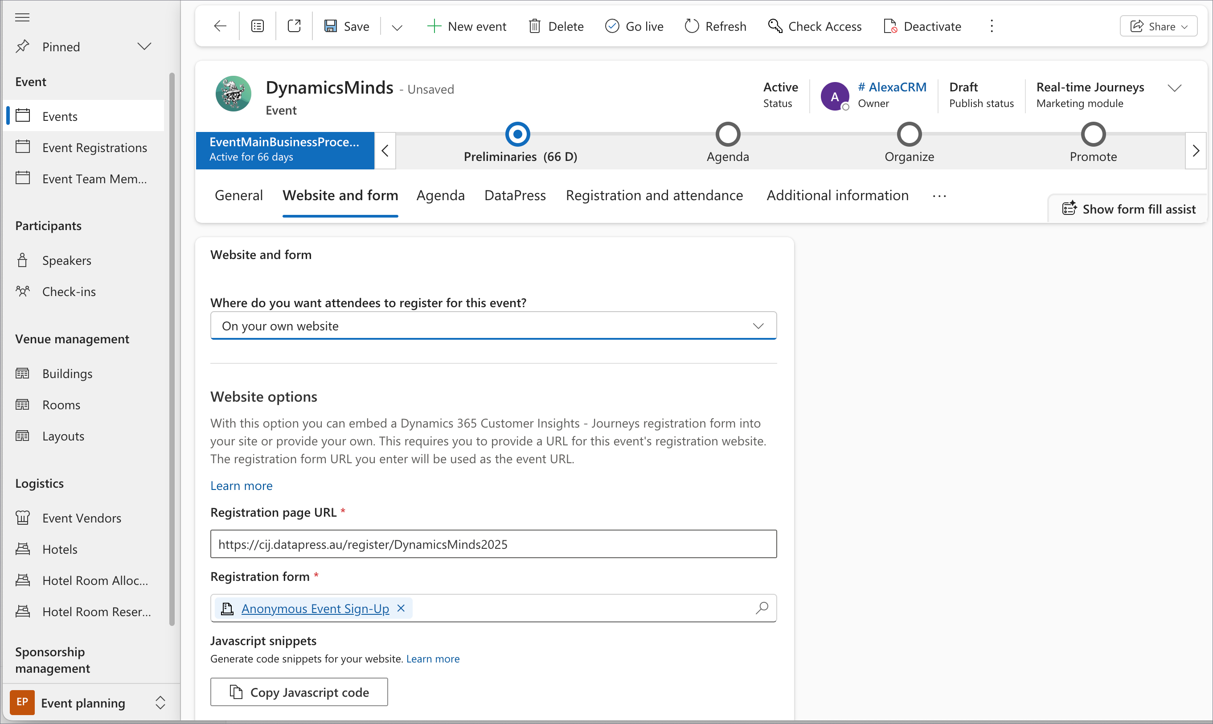Viewport: 1213px width, 724px height.
Task: Save the event record
Action: coord(347,26)
